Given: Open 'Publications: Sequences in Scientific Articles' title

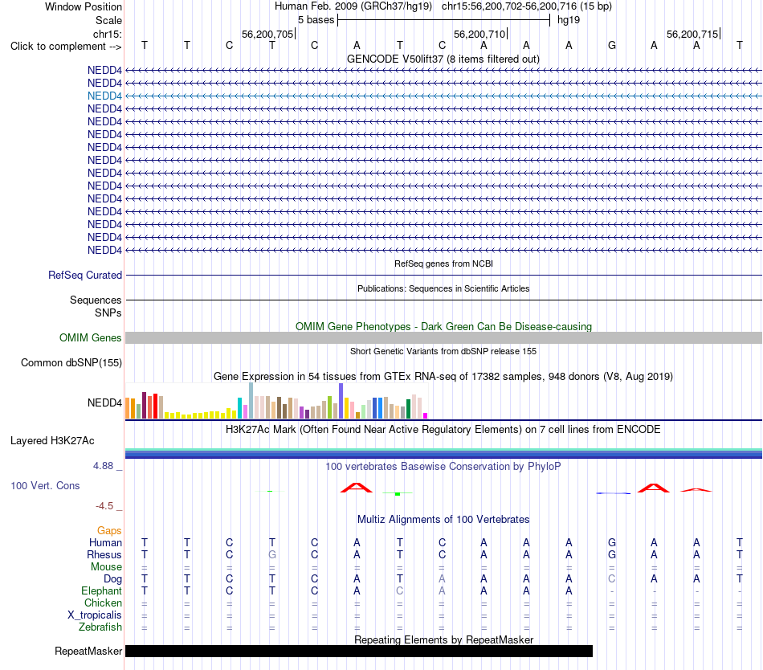Looking at the screenshot, I should pyautogui.click(x=443, y=288).
